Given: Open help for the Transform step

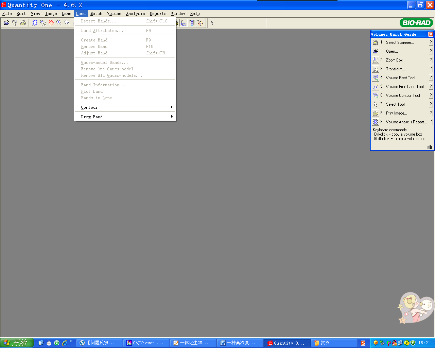Looking at the screenshot, I should click(x=431, y=69).
